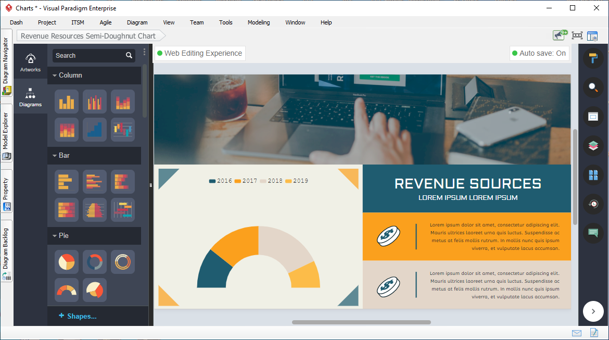Insert the stacked column chart
The image size is (609, 340).
point(123,102)
